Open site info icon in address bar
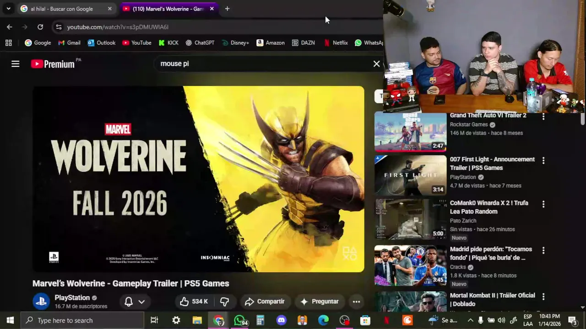Screen dimensions: 586x329 tap(59, 27)
